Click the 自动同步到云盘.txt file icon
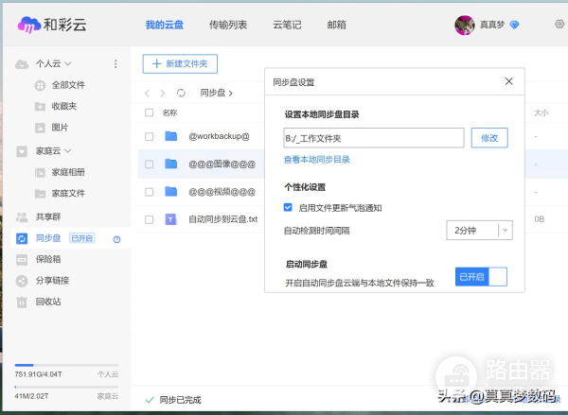The height and width of the screenshot is (415, 568). click(170, 219)
